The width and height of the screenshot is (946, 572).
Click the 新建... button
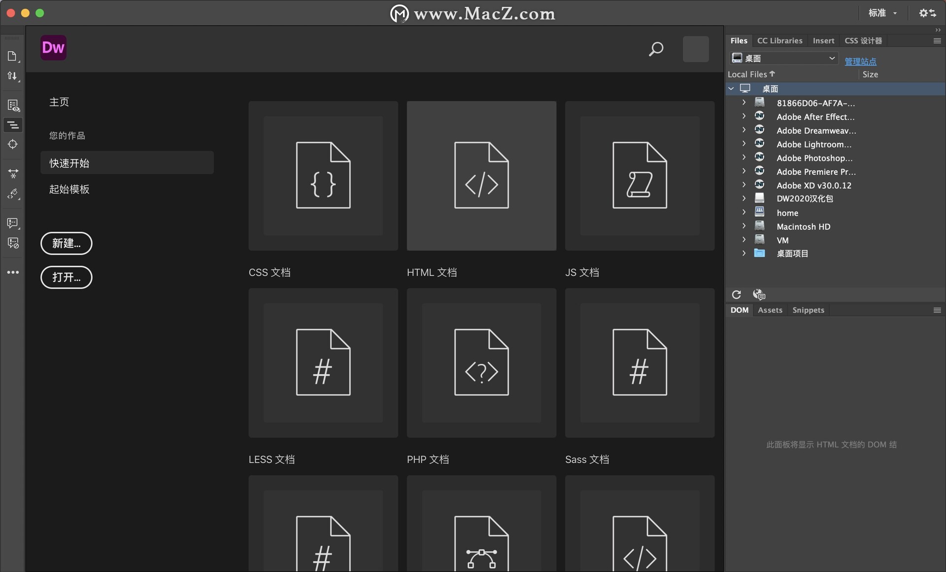tap(67, 244)
